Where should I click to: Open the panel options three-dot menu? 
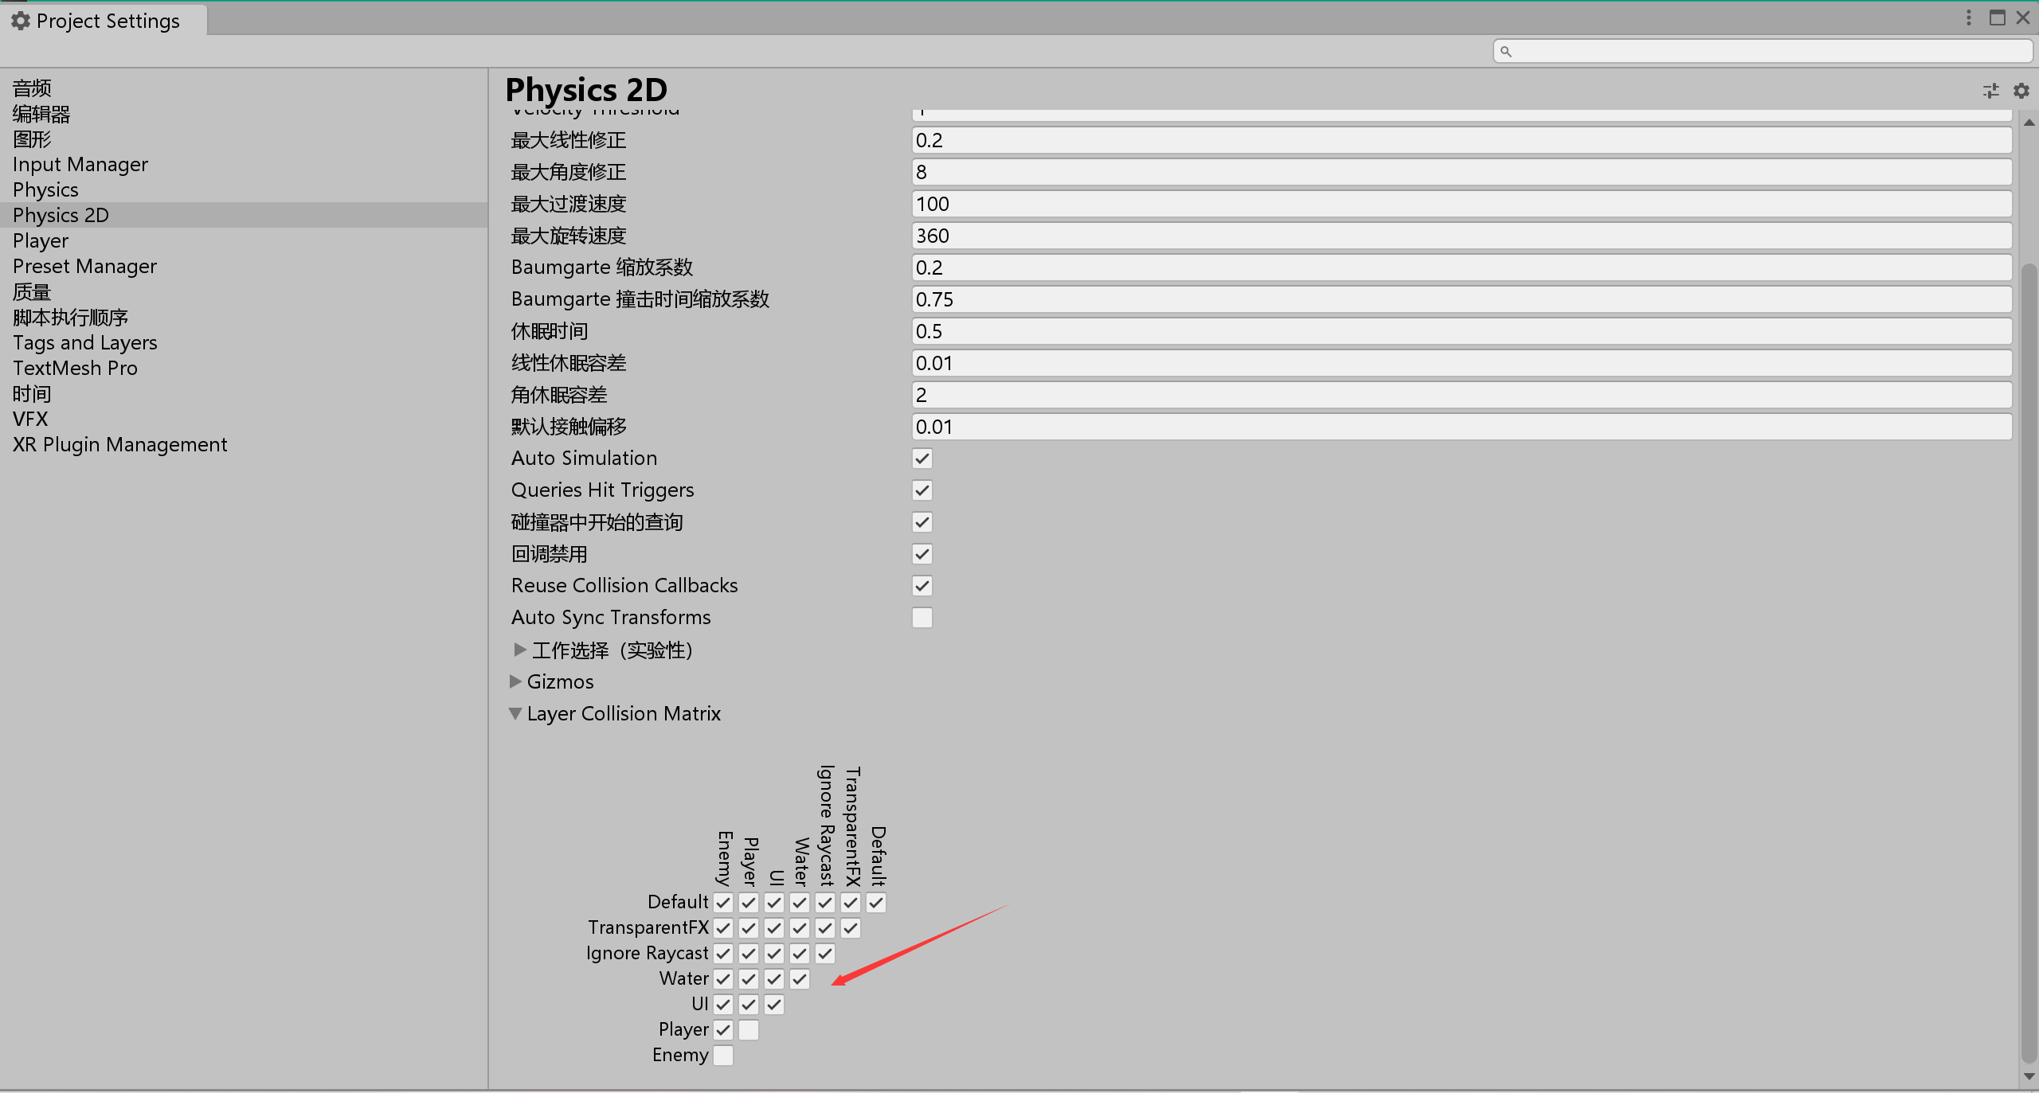pyautogui.click(x=1968, y=17)
